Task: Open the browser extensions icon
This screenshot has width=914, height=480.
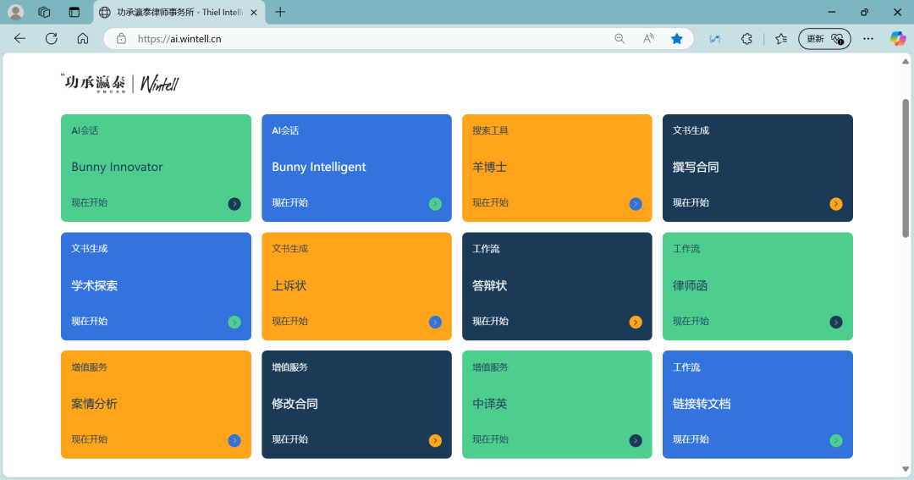Action: click(746, 38)
